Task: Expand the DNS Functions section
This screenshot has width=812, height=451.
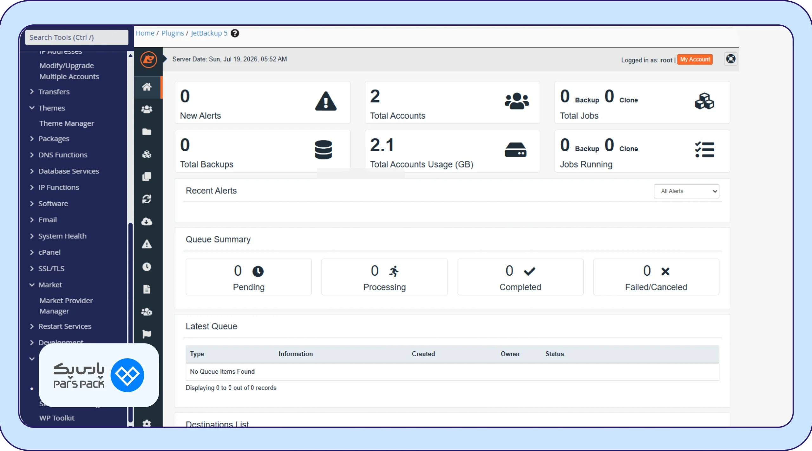Action: coord(32,155)
